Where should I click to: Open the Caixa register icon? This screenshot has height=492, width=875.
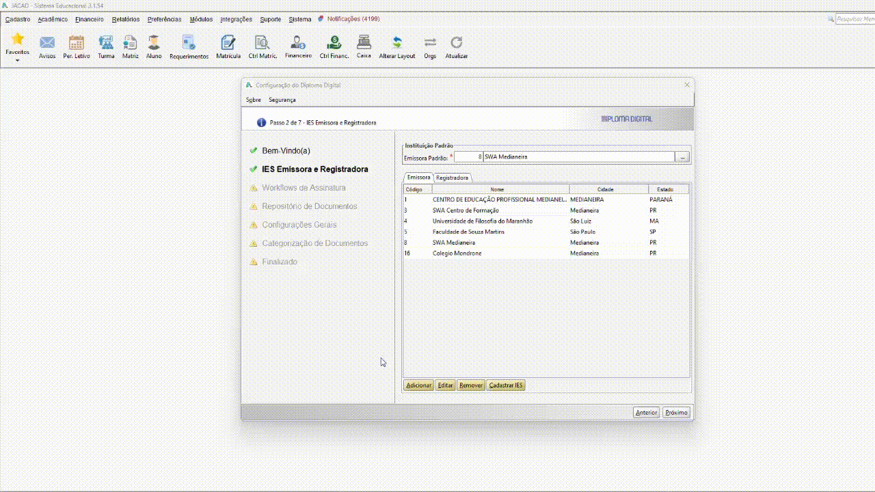[x=364, y=42]
